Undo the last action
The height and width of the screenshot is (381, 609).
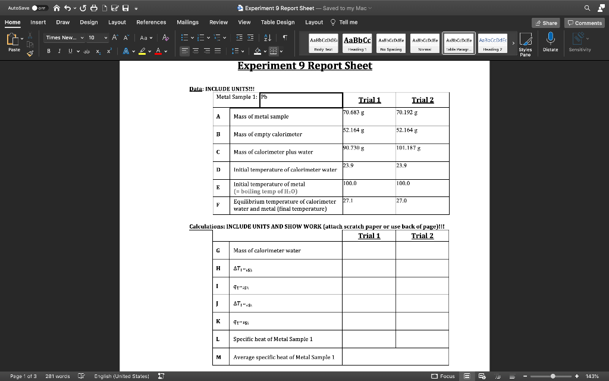tap(68, 8)
